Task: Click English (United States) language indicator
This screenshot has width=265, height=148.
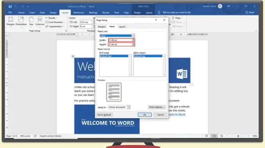Action: [x=50, y=136]
